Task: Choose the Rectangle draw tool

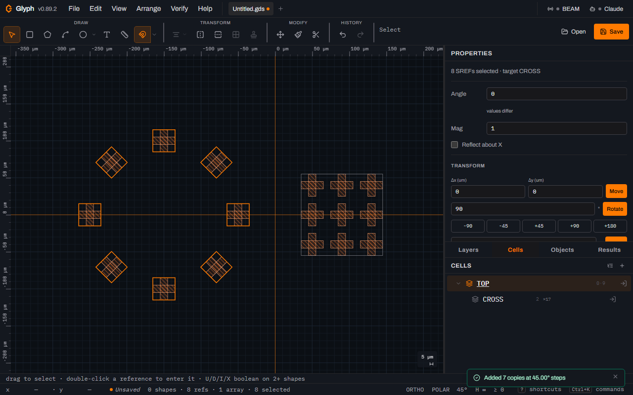Action: pos(30,35)
